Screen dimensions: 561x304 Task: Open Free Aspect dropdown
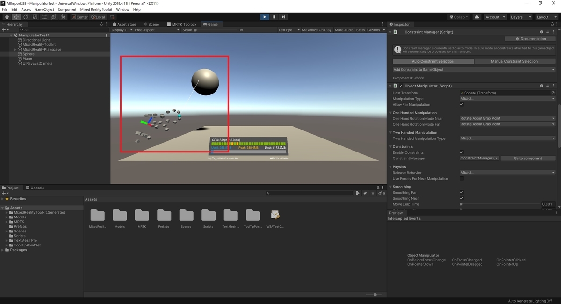point(157,30)
